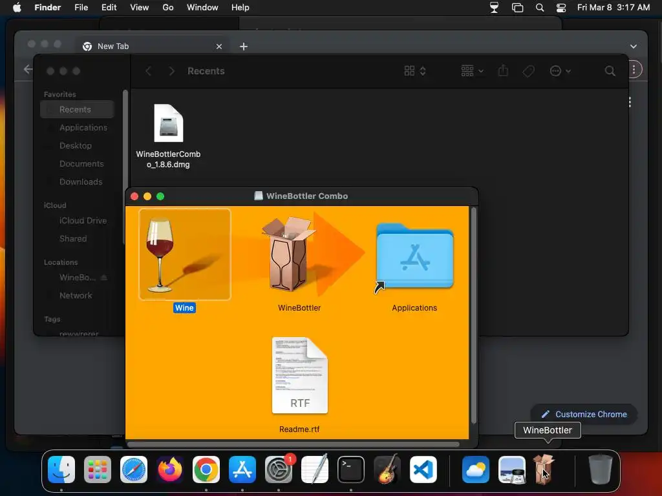Click the WineBottler icon in the Dock

[x=544, y=470]
